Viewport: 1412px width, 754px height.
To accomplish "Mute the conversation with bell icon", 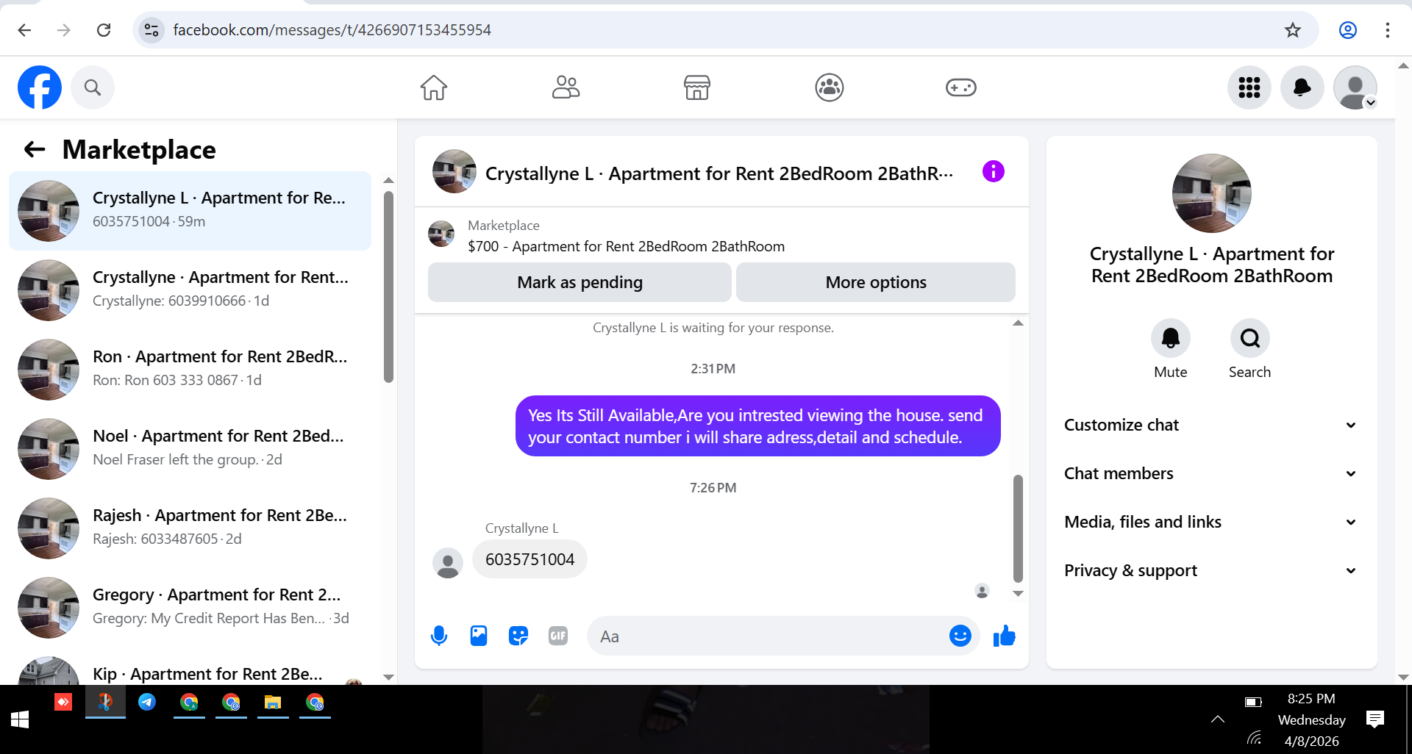I will (1171, 338).
